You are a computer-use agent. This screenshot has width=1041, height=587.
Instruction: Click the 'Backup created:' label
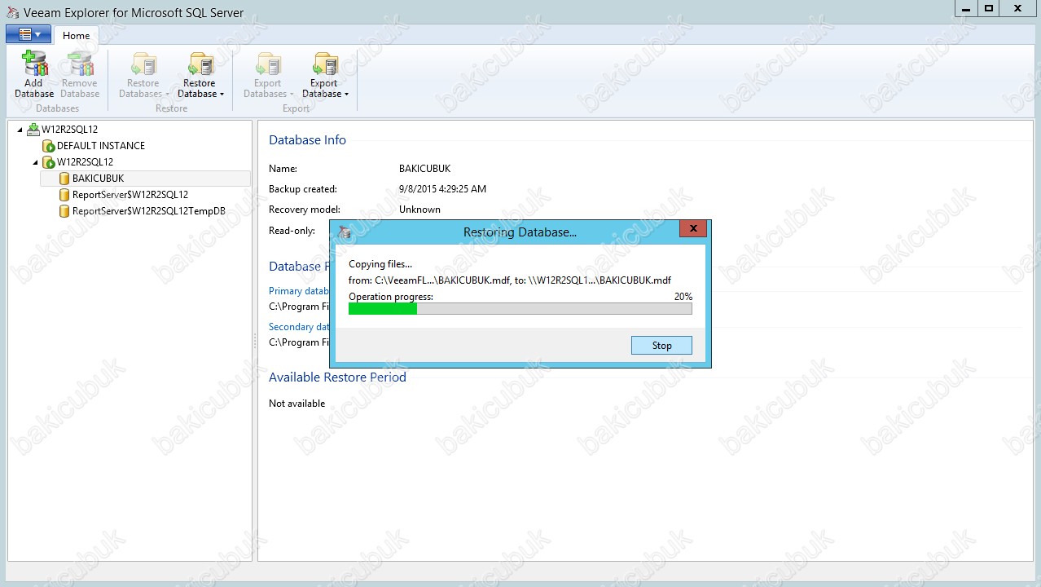pos(303,189)
